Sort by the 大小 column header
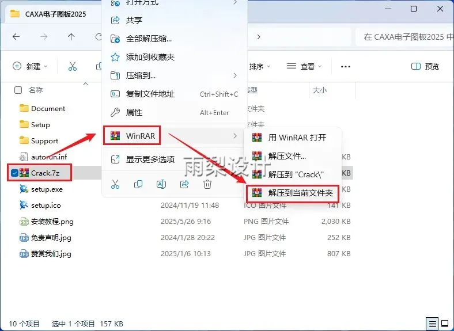Viewport: 454px width, 331px height. pos(320,90)
